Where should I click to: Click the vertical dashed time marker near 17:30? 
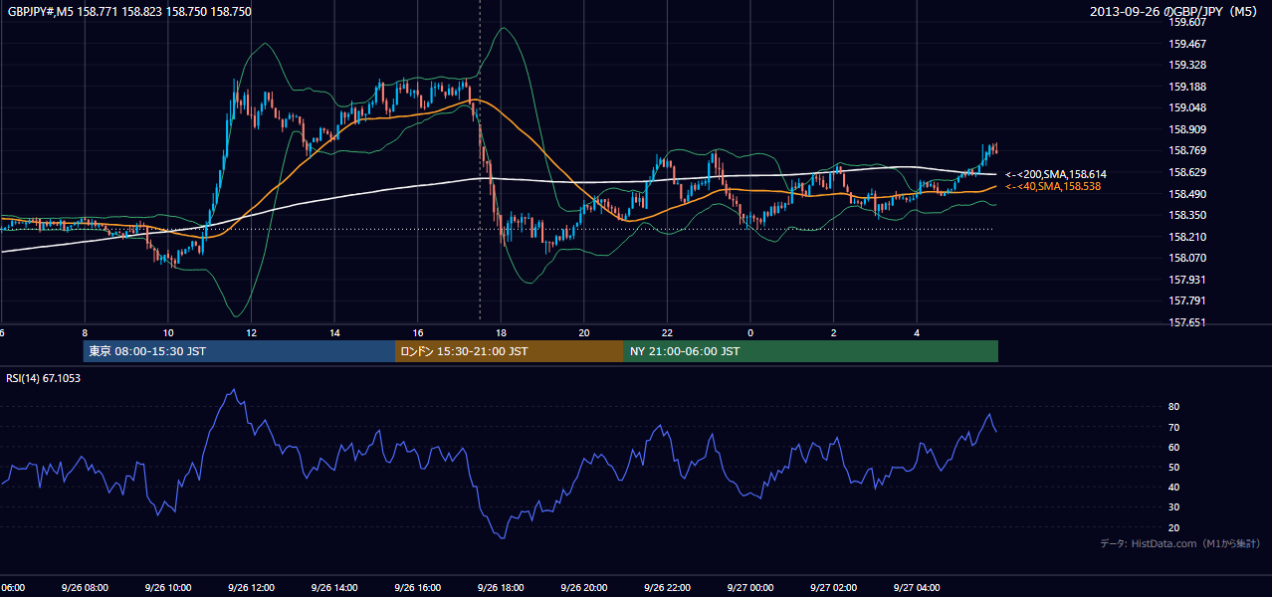(480, 161)
